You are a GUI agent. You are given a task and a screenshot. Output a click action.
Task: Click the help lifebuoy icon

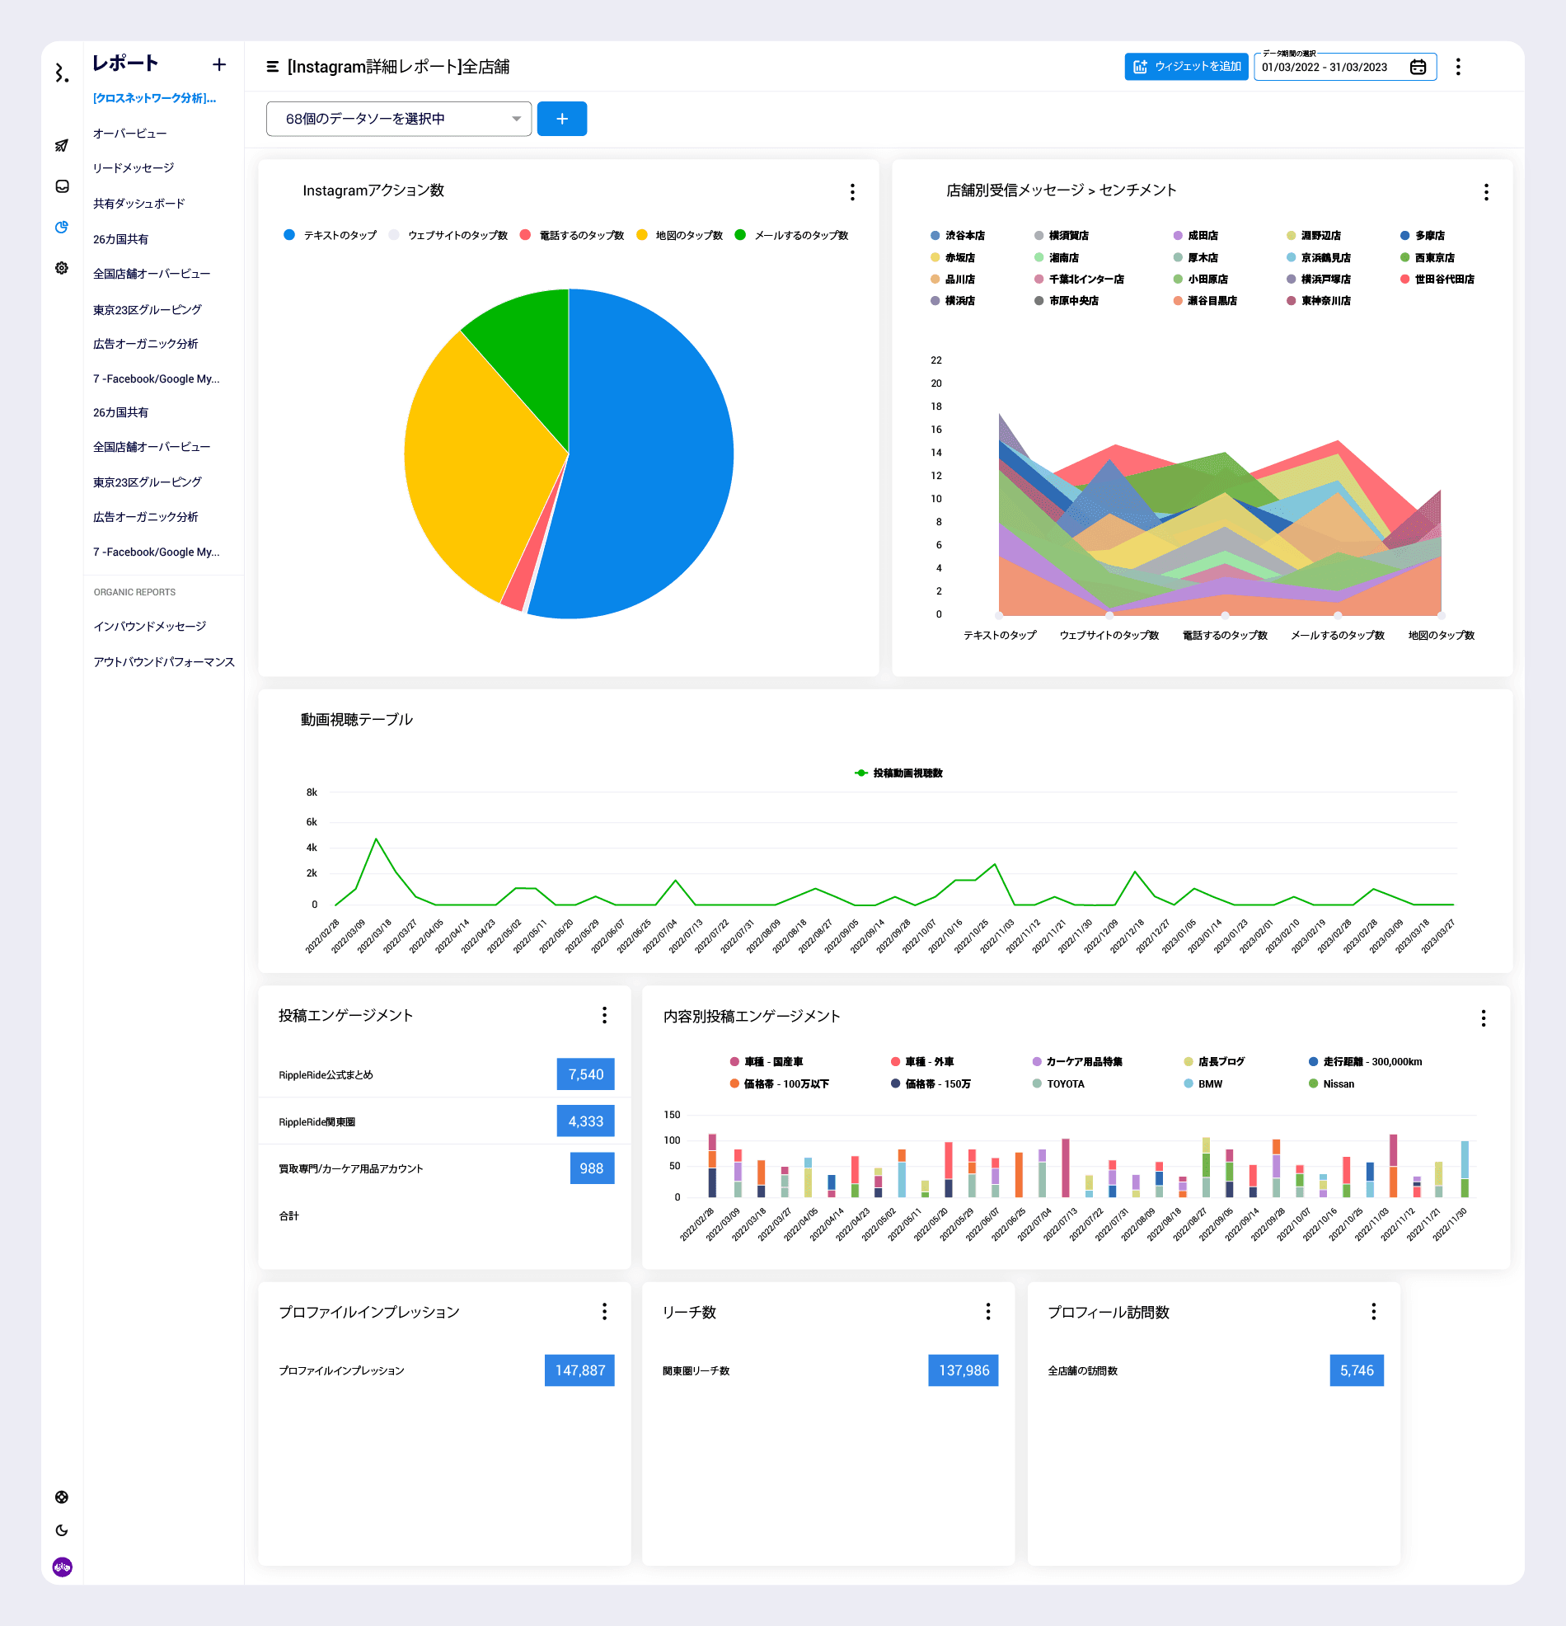61,1497
